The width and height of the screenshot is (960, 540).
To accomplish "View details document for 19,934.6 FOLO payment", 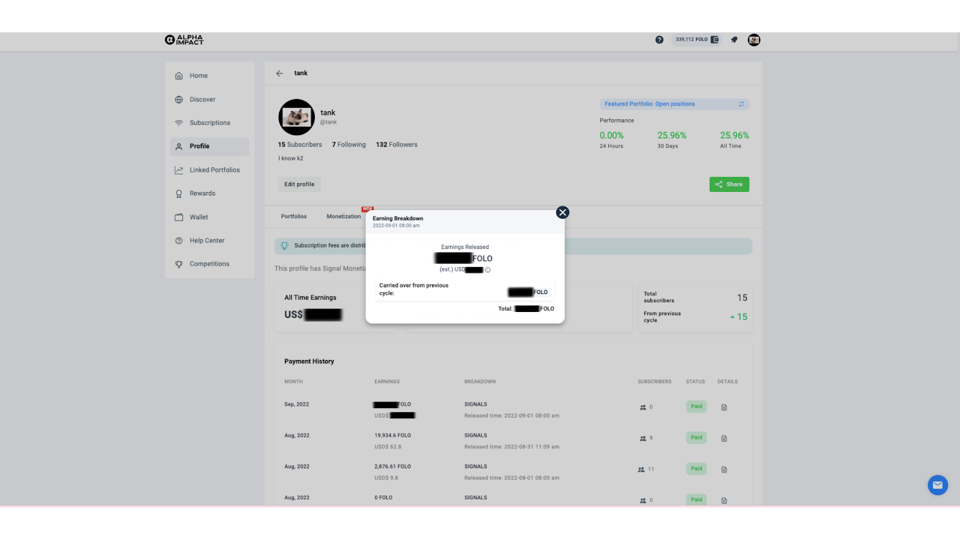I will pos(724,439).
